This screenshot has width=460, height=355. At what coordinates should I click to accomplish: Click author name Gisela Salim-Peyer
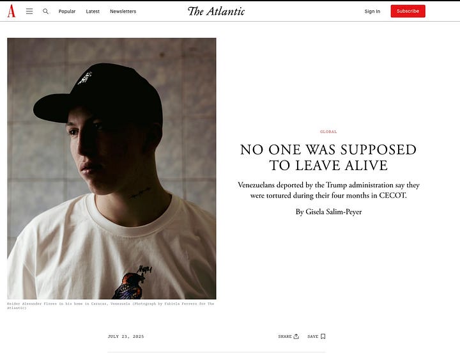click(333, 212)
